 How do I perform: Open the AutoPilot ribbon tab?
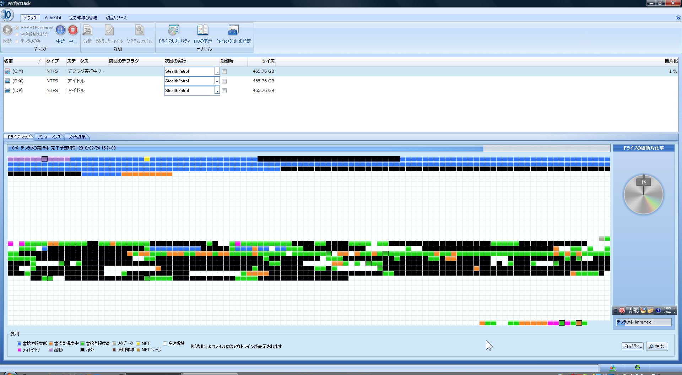pyautogui.click(x=53, y=18)
